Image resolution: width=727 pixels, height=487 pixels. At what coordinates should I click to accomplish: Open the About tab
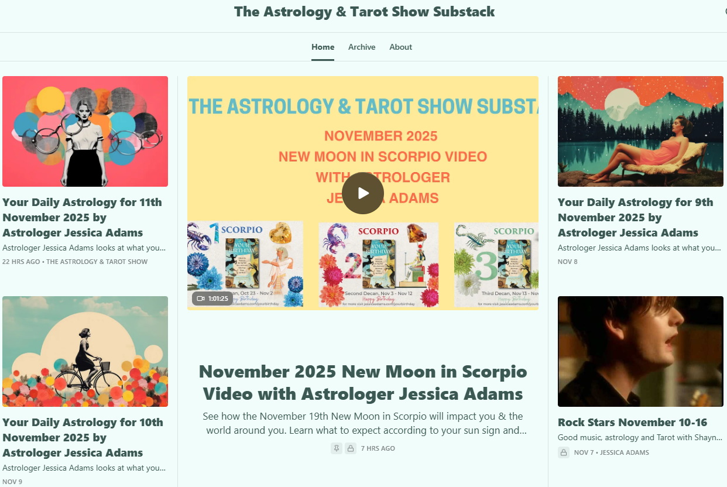click(x=401, y=47)
